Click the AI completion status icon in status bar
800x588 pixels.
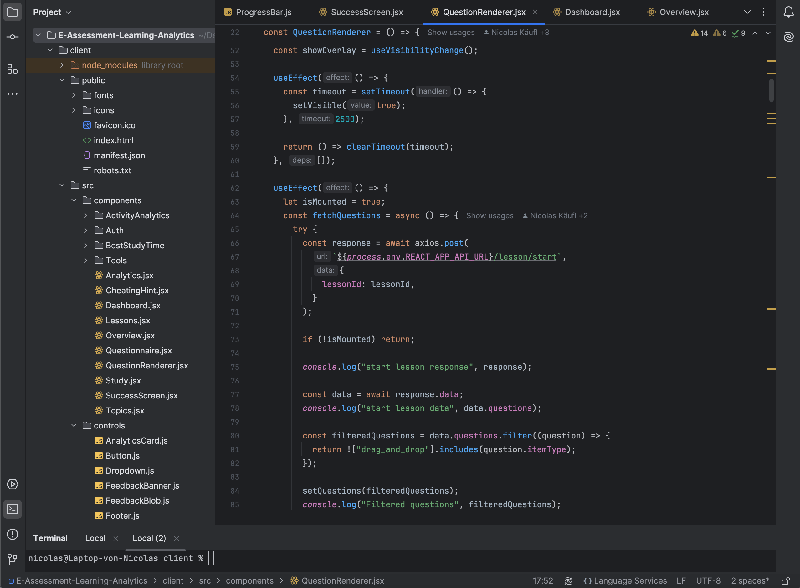pyautogui.click(x=568, y=581)
